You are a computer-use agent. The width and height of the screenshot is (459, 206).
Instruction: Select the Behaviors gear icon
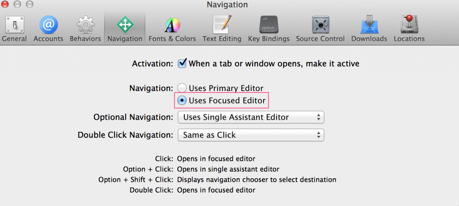point(85,25)
